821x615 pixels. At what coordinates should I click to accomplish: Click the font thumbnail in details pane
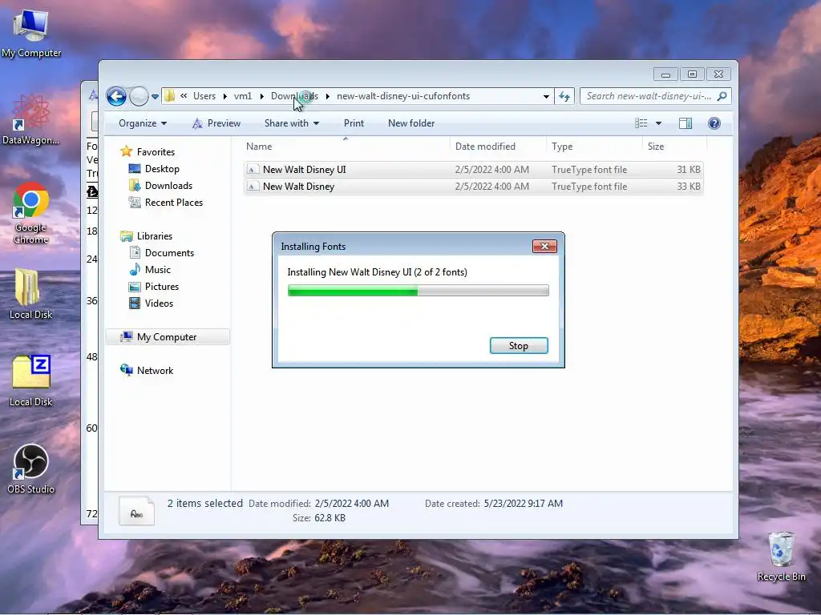(x=136, y=510)
